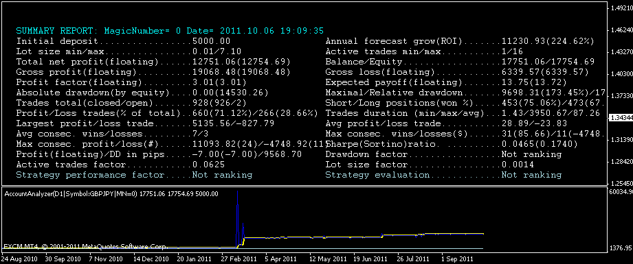
Task: Select the 27 Feb 2011 date label
Action: pyautogui.click(x=239, y=259)
